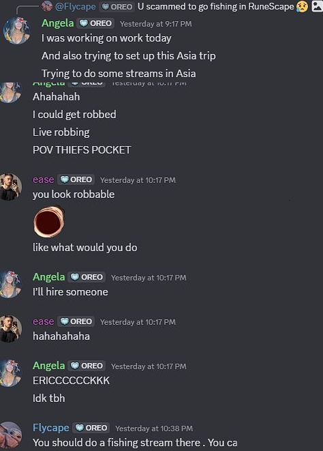Open the small avatar in the @Flycape reply

47,6
